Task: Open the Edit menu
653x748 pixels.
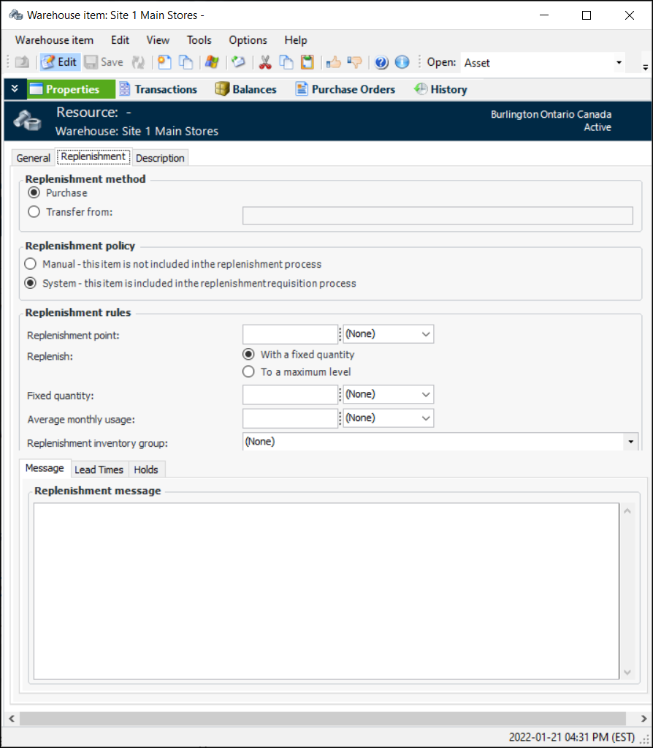Action: pos(120,40)
